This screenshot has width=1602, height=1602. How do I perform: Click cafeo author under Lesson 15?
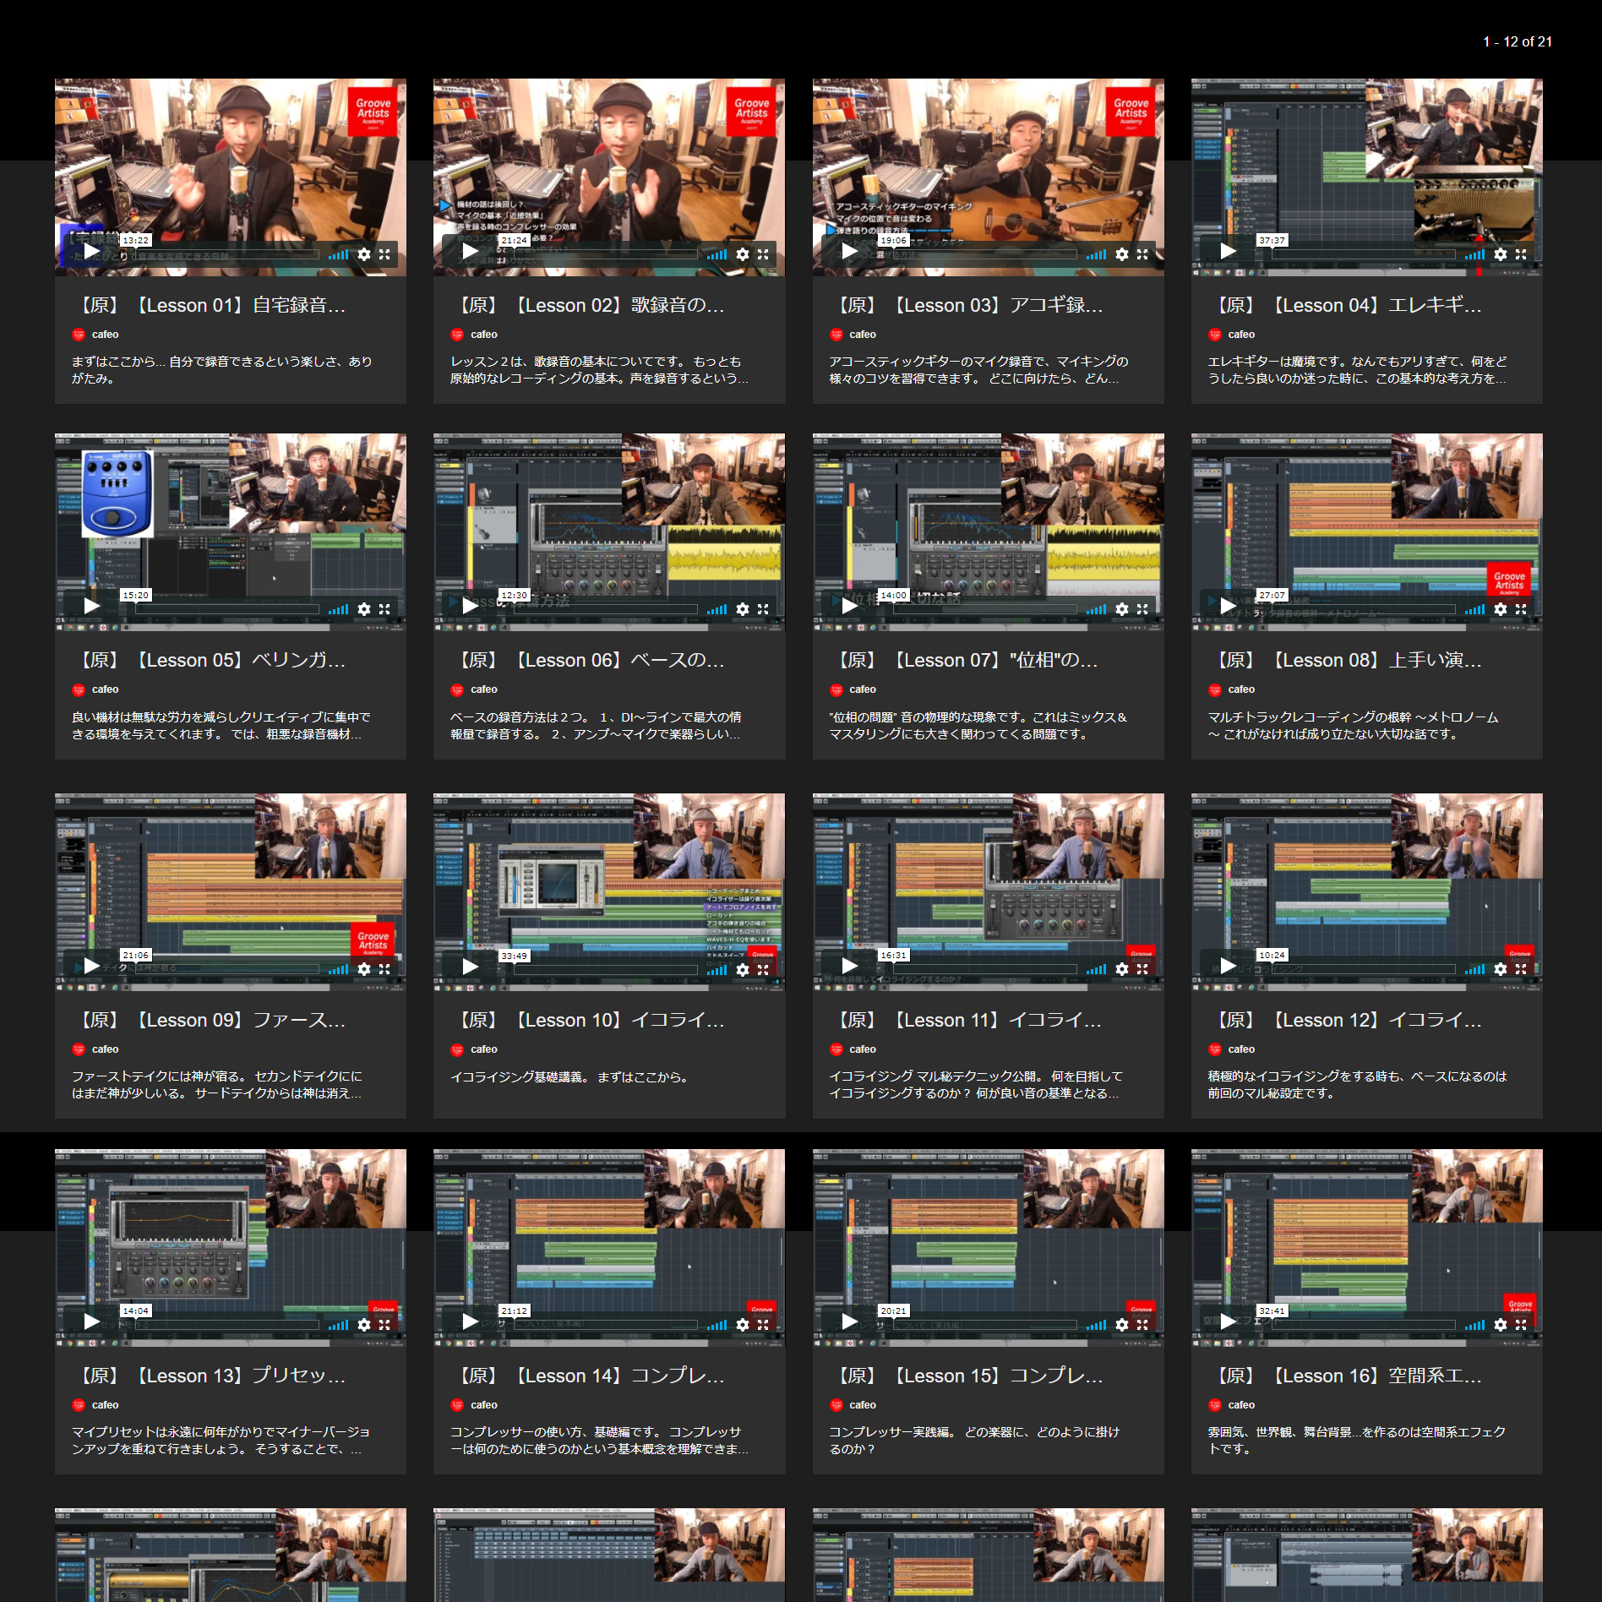point(862,1404)
